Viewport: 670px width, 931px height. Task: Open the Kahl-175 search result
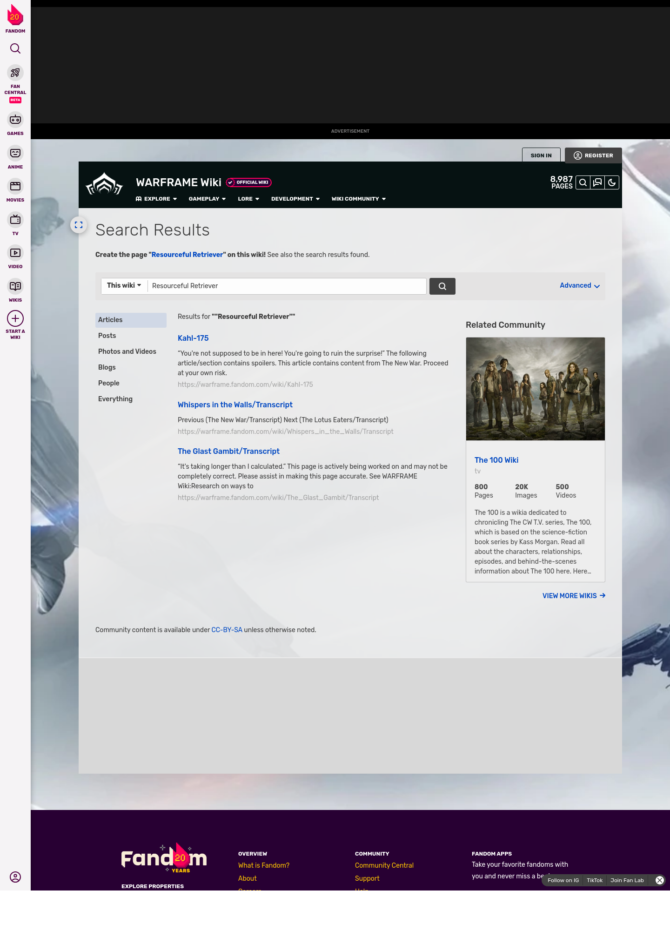(193, 338)
